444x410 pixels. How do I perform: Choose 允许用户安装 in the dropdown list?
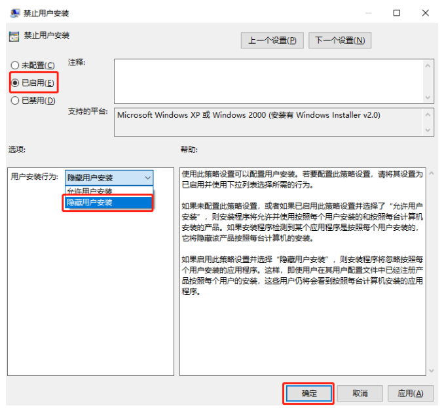pyautogui.click(x=109, y=191)
